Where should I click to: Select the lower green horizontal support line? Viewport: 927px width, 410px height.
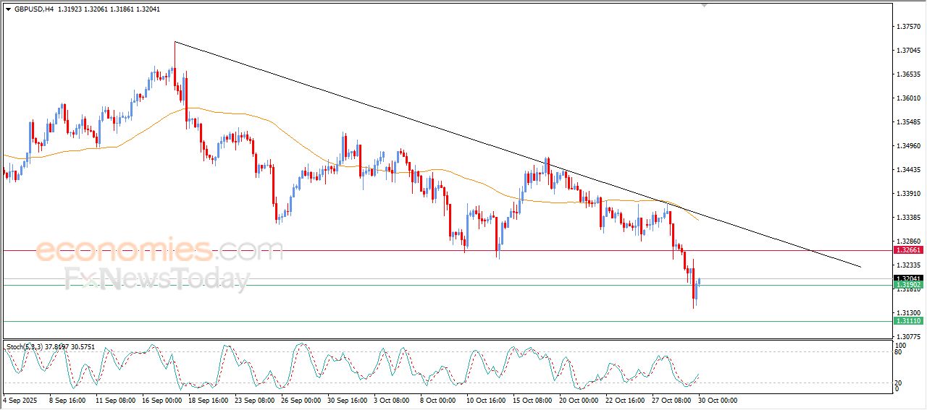pos(362,321)
